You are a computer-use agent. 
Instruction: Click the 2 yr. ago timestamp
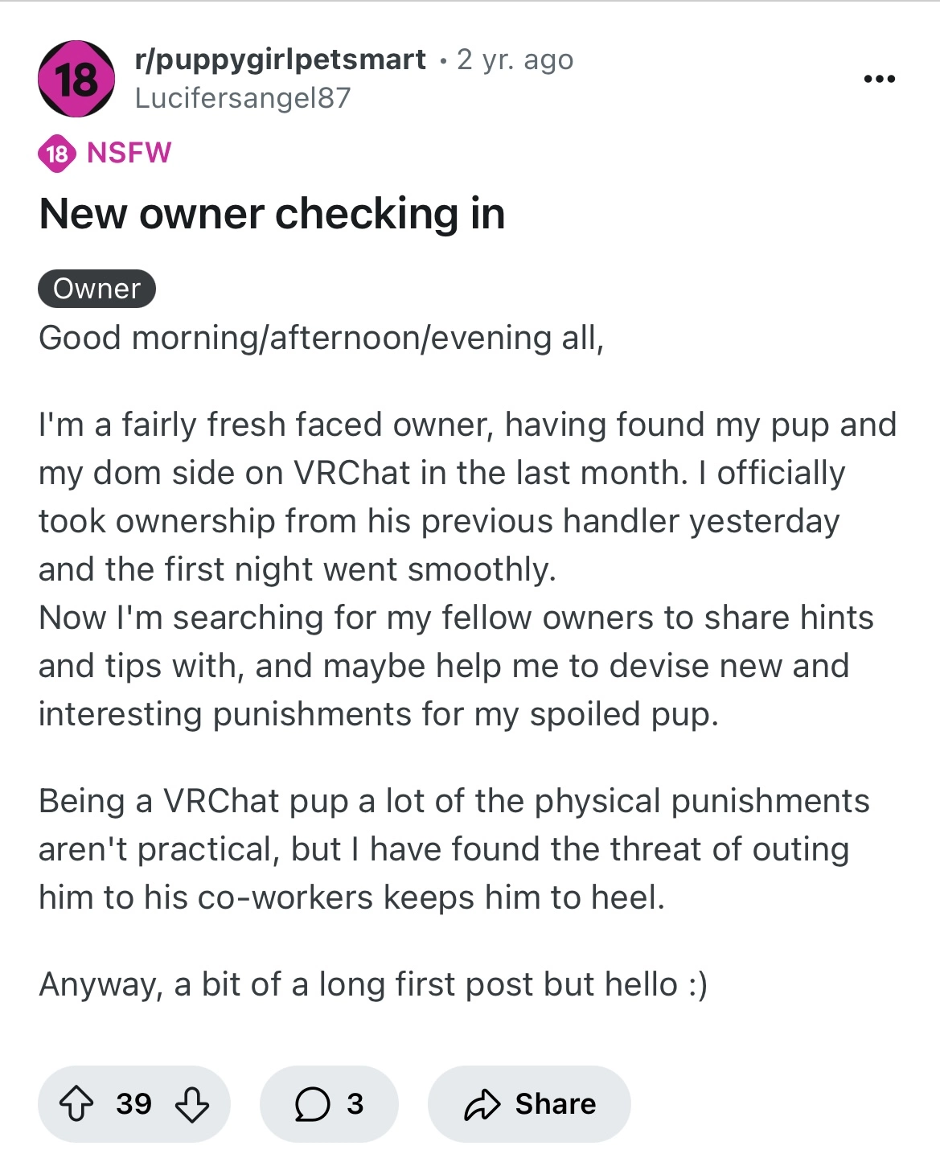click(x=515, y=60)
